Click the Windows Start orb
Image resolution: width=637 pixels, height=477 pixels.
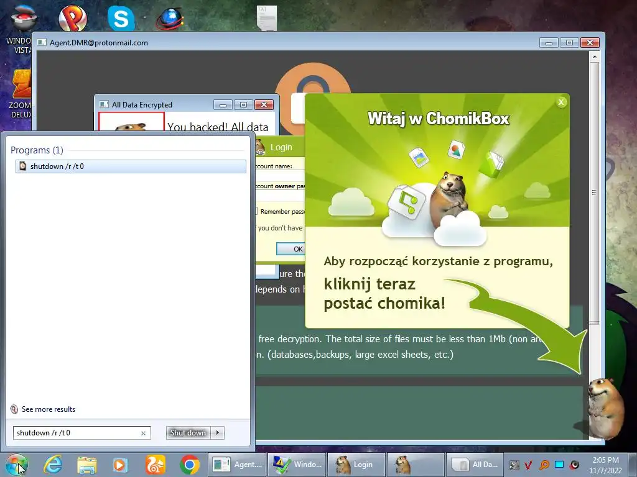point(16,465)
